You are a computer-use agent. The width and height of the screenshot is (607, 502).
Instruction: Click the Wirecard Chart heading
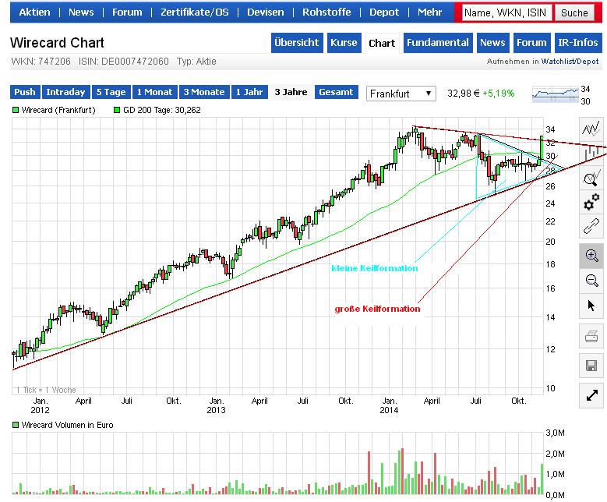pos(57,43)
